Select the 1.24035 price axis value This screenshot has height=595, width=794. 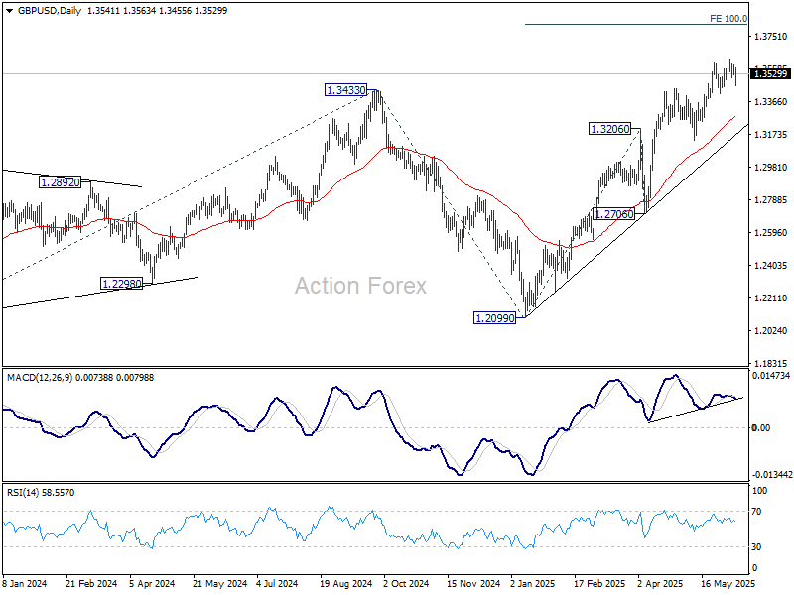[x=771, y=265]
